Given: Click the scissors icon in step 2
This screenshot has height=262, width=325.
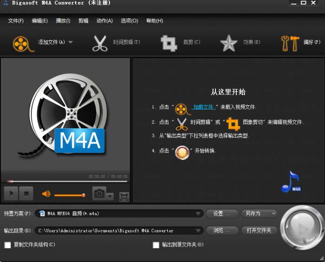Looking at the screenshot, I should (182, 124).
